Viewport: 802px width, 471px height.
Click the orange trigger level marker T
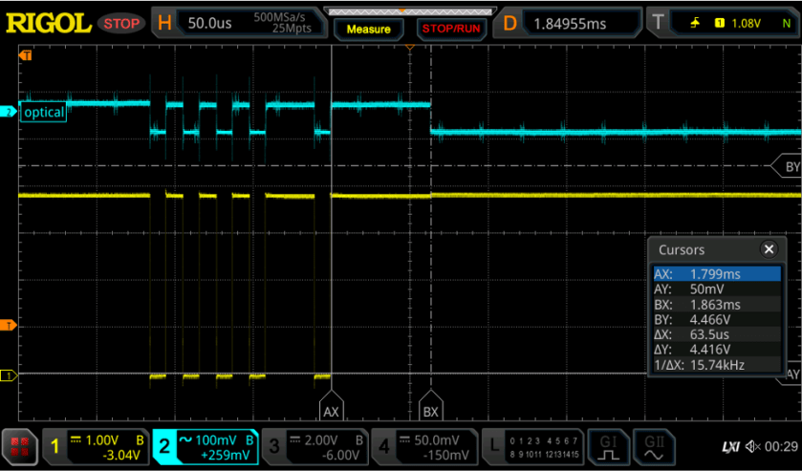(x=11, y=326)
